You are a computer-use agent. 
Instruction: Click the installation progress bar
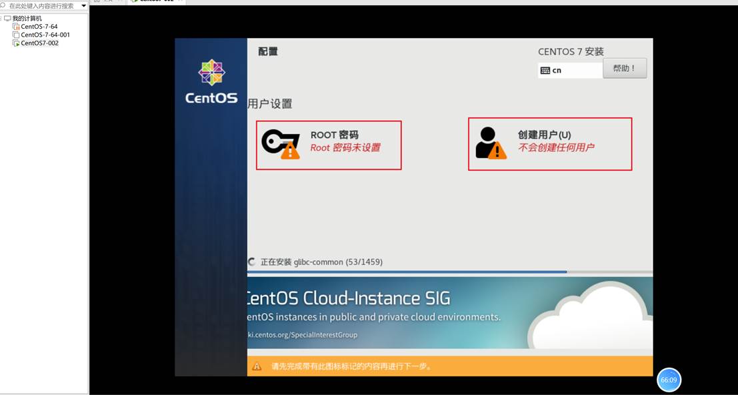(x=450, y=272)
